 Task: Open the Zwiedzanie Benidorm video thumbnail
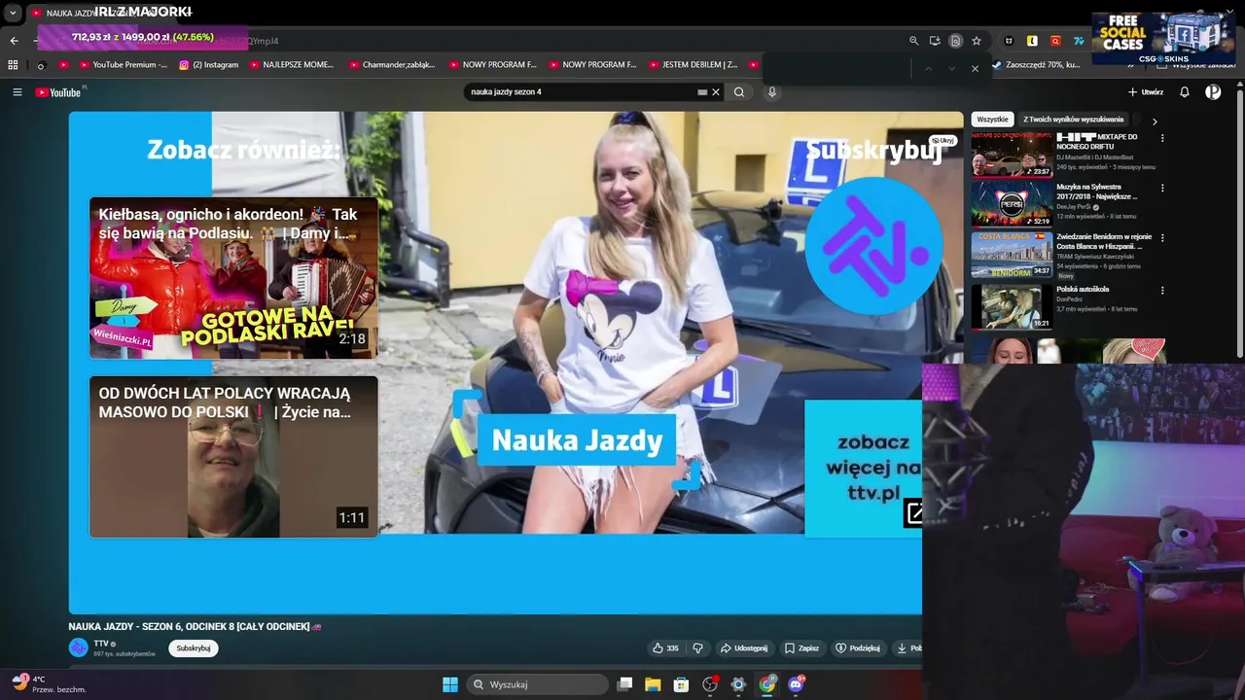(x=1012, y=255)
